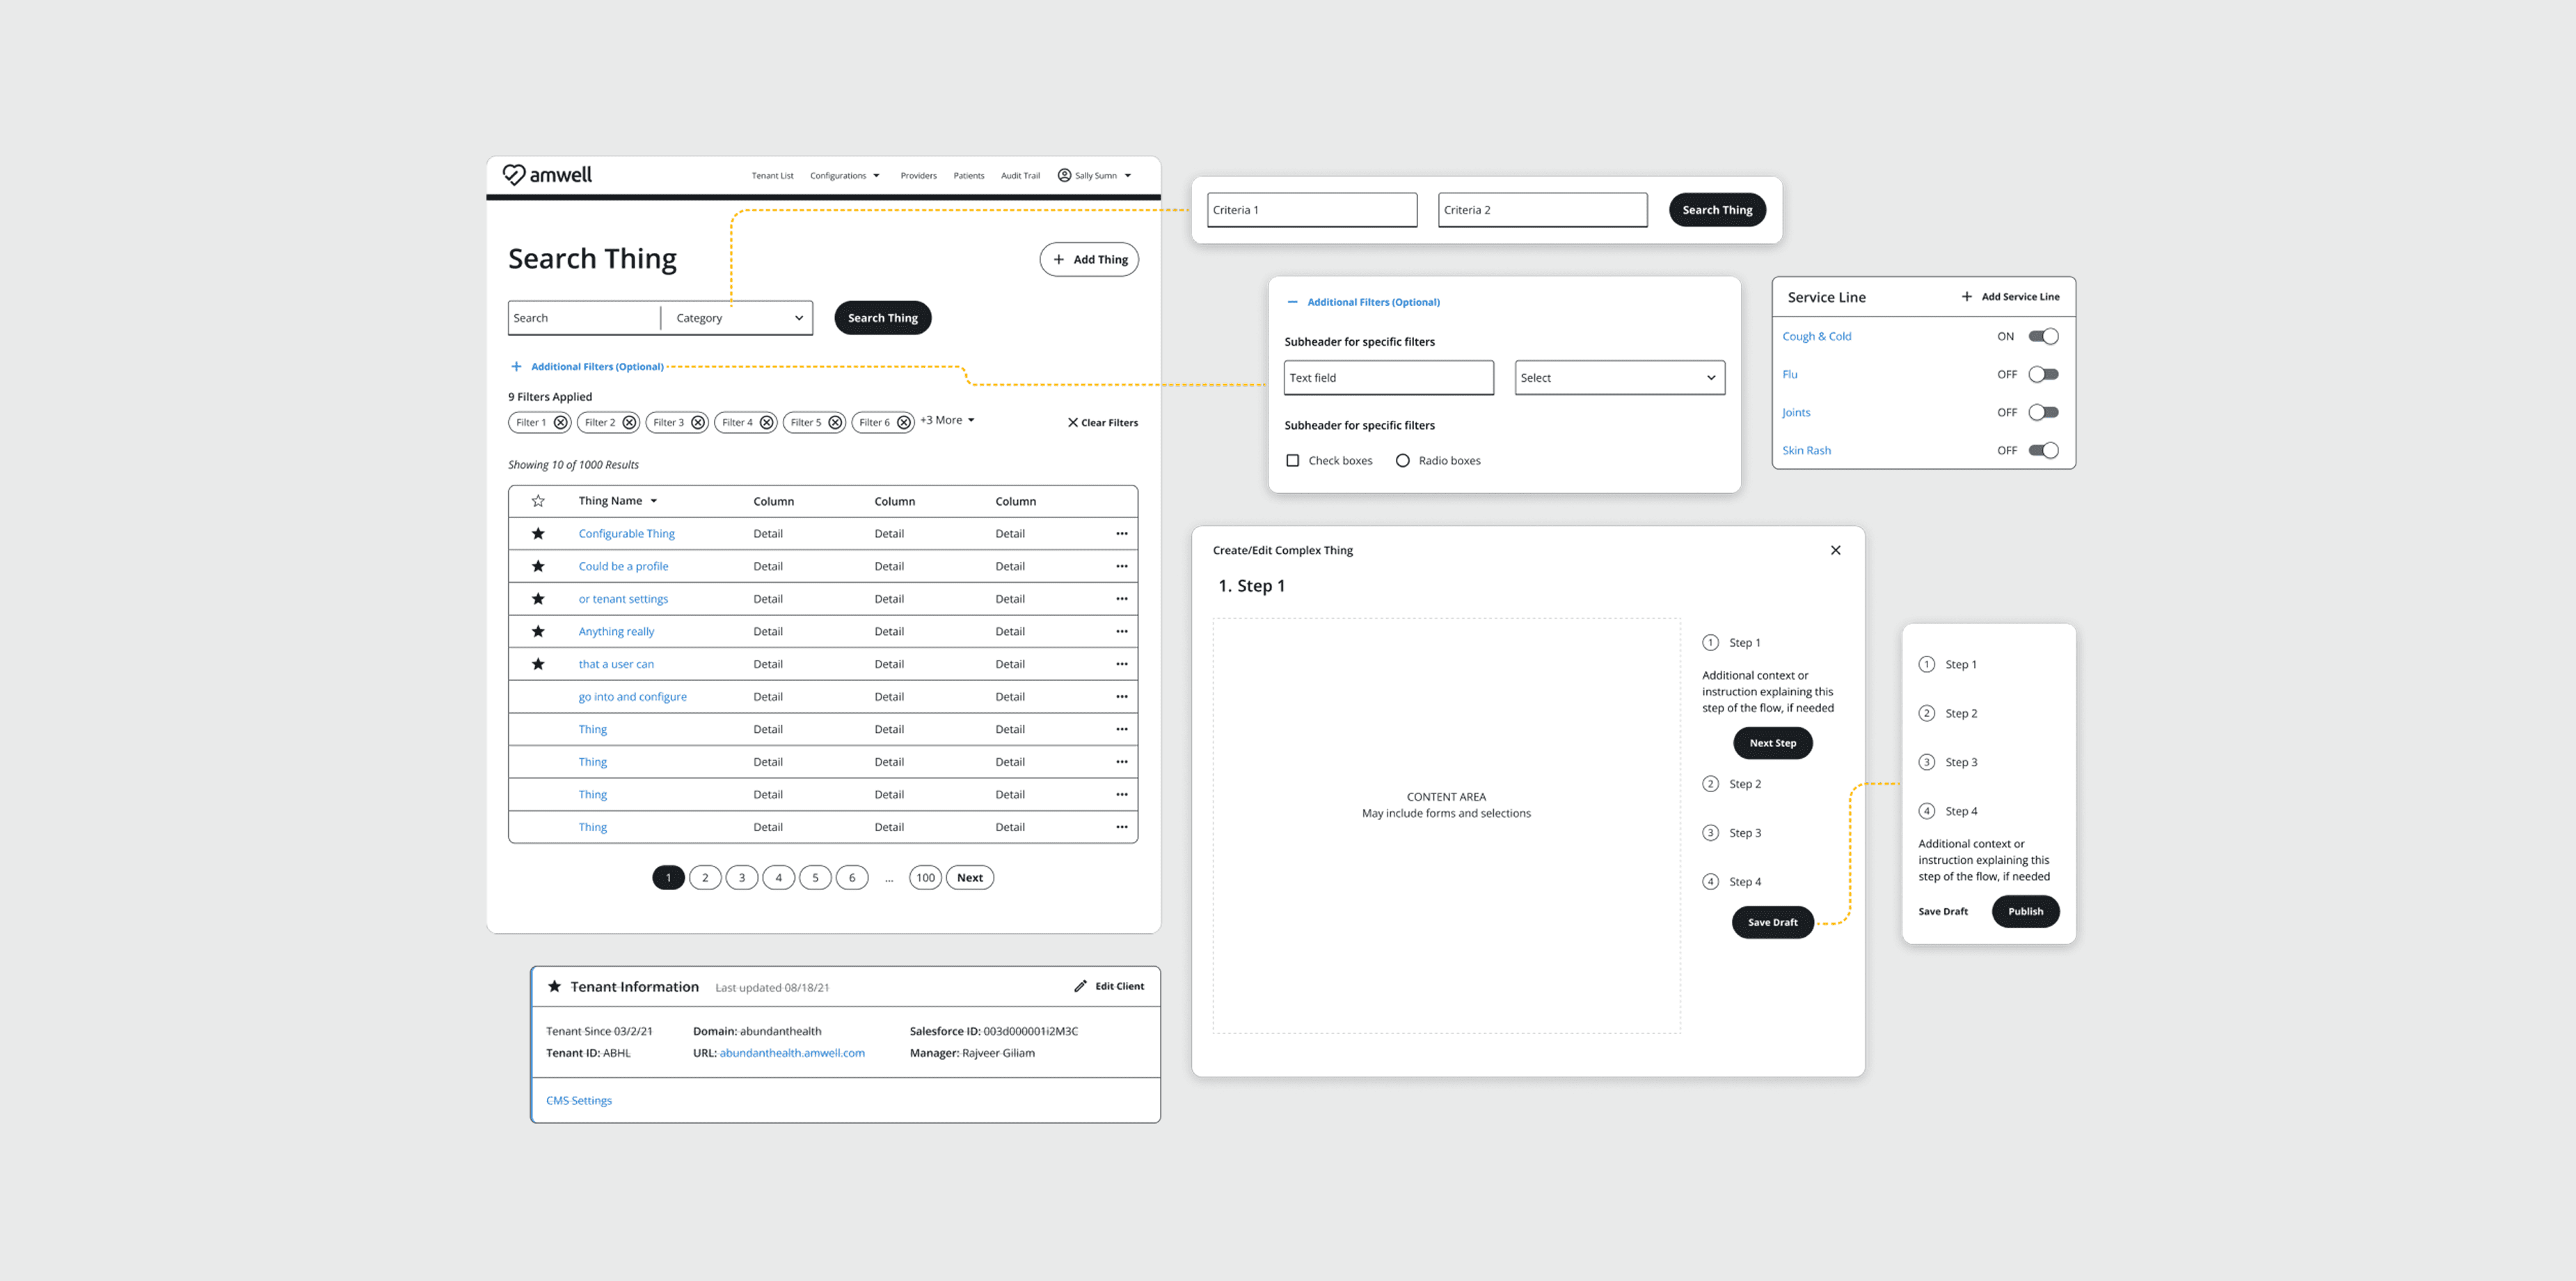Click into the Criteria 1 field
This screenshot has height=1281, width=2576.
[1311, 210]
